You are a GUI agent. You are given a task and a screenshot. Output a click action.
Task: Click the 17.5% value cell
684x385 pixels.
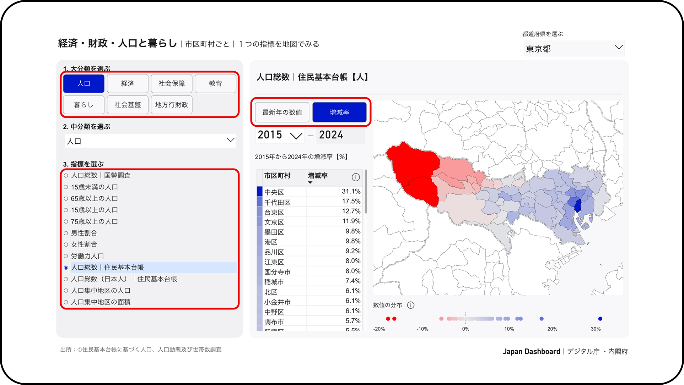[334, 202]
